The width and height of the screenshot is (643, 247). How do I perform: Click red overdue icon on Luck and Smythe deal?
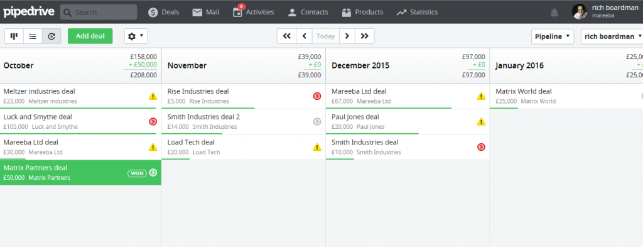click(x=153, y=121)
